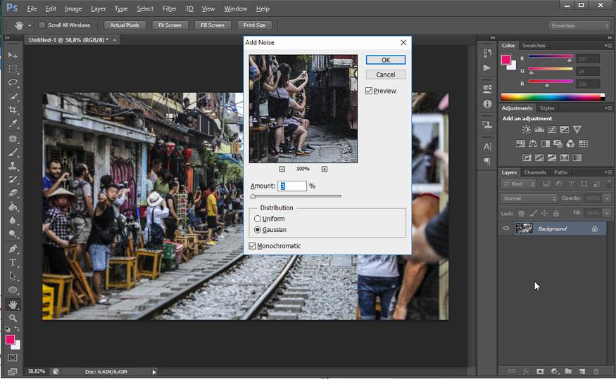Select the Crop tool
Screen dimensions: 616x379
pos(13,111)
